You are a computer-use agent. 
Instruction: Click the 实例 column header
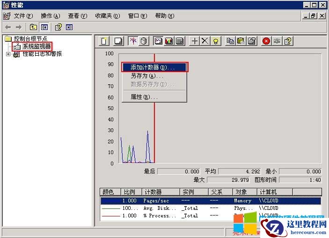click(x=194, y=192)
